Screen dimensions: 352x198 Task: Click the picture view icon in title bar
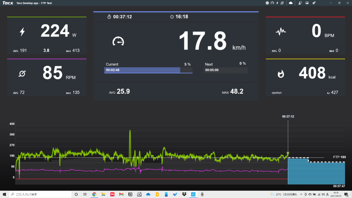point(307,3)
